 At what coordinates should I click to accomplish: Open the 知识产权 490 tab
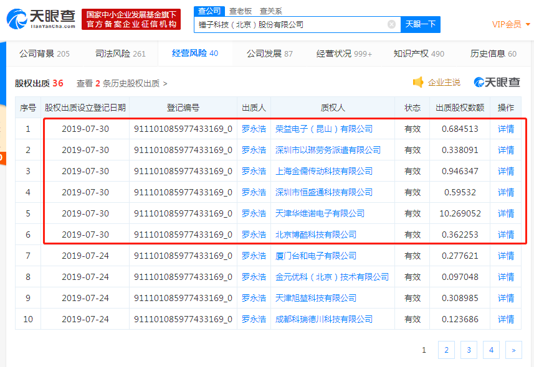pyautogui.click(x=419, y=53)
